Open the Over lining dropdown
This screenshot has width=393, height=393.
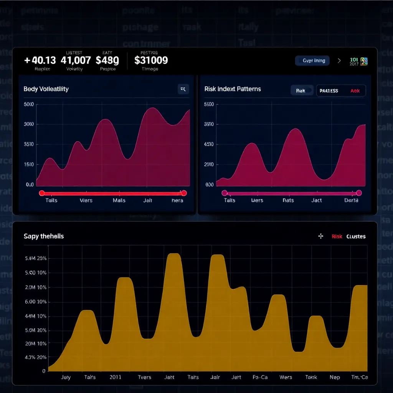pyautogui.click(x=312, y=61)
